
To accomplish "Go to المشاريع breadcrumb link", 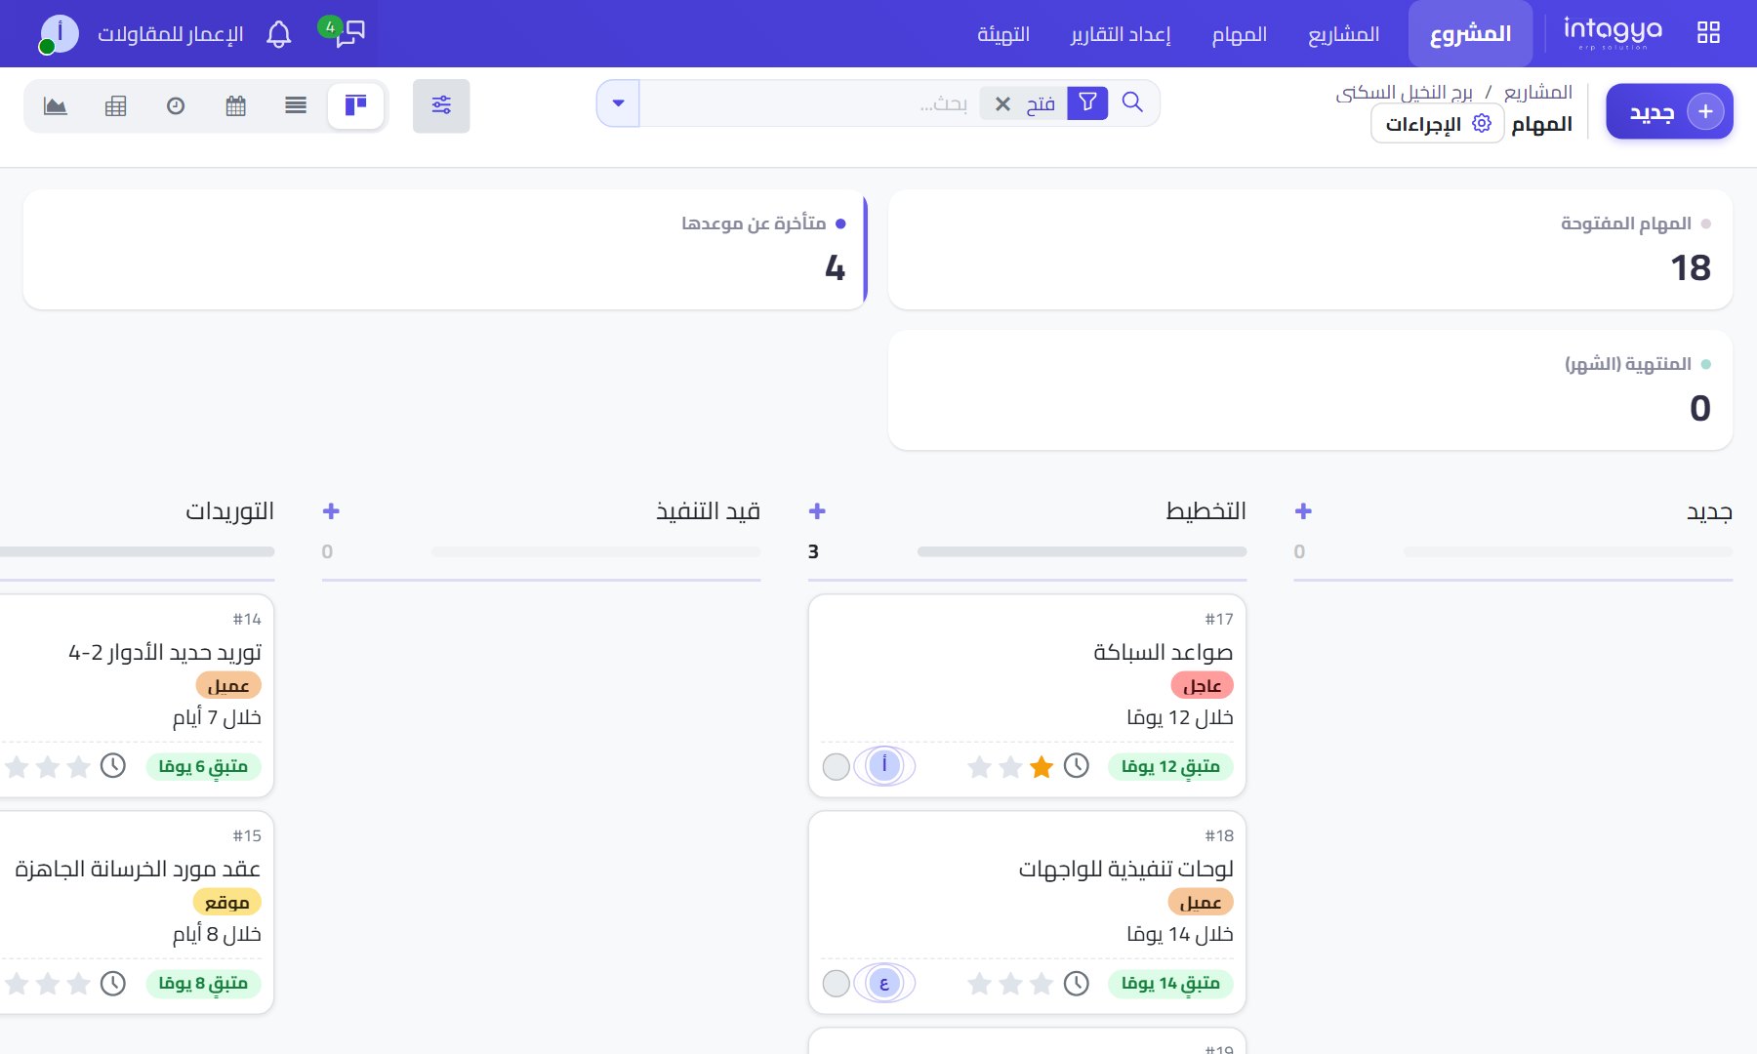I will pyautogui.click(x=1538, y=92).
